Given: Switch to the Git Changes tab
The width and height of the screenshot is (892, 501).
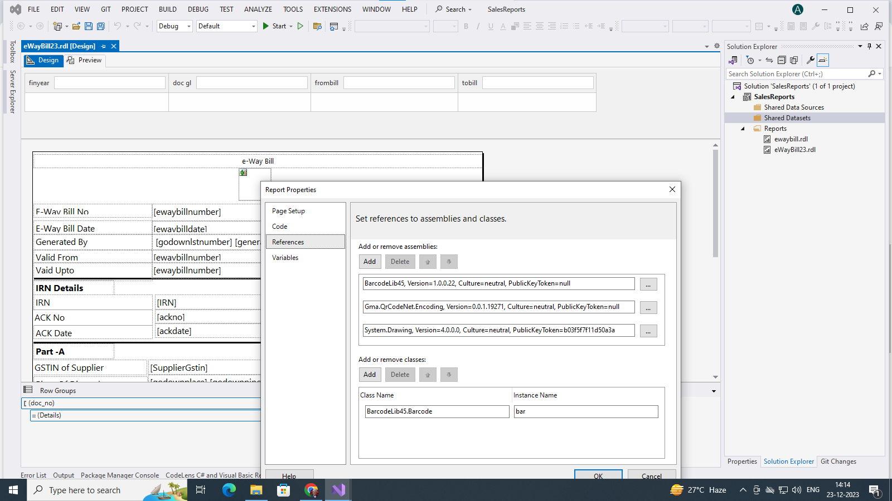Looking at the screenshot, I should (x=838, y=461).
